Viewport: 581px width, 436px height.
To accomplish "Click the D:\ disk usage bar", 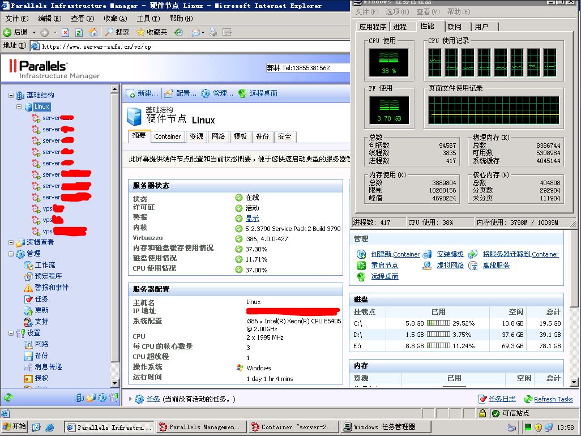I will click(x=438, y=335).
